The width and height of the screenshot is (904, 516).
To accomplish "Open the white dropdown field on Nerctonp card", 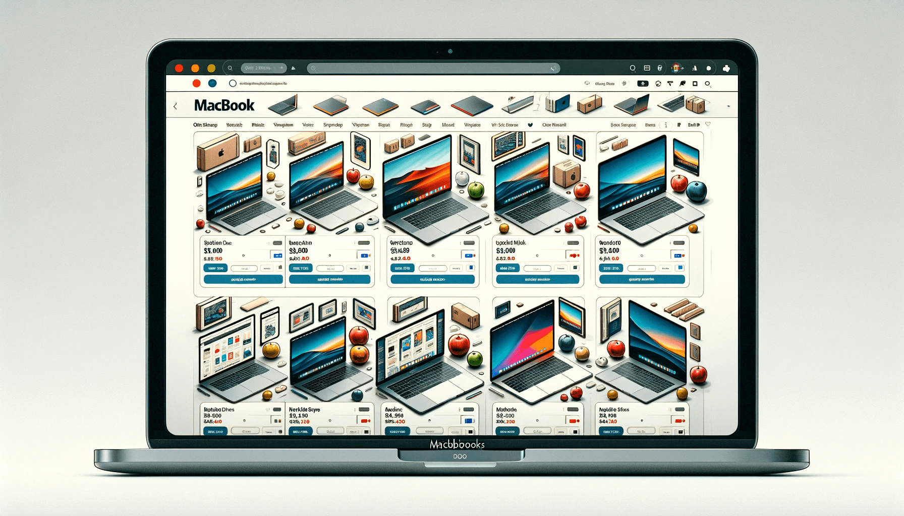I will (432, 268).
